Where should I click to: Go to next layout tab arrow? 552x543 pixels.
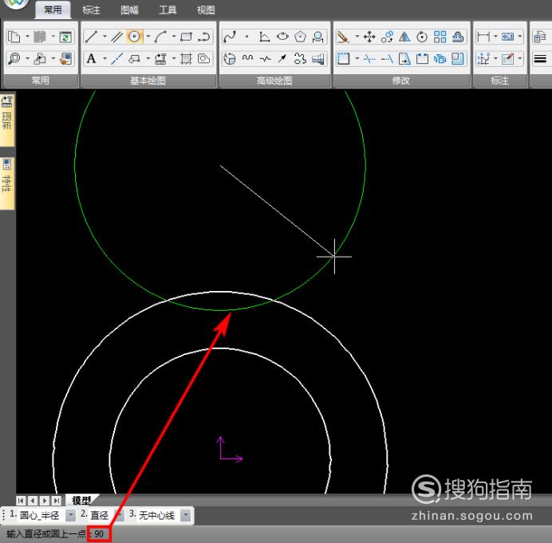pos(45,500)
